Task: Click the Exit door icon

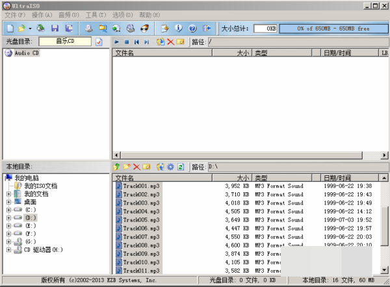Action: (x=207, y=29)
